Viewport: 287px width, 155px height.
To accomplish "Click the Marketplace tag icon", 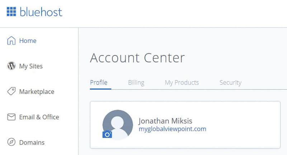I will point(11,91).
